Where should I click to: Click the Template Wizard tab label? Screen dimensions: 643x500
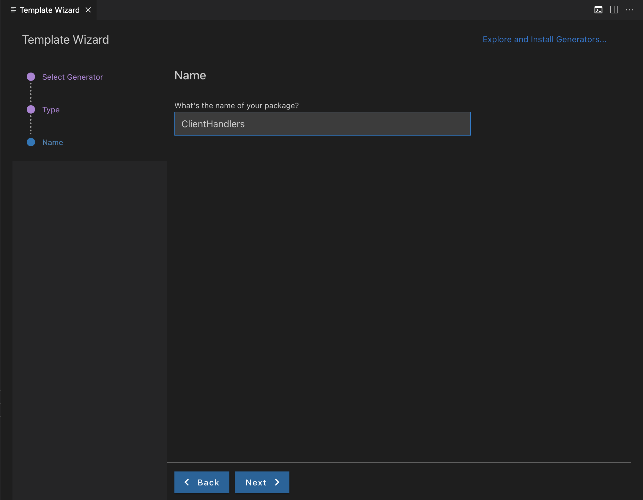[x=50, y=10]
